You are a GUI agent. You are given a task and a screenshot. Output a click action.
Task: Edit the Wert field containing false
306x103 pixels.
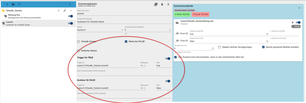click(164, 88)
